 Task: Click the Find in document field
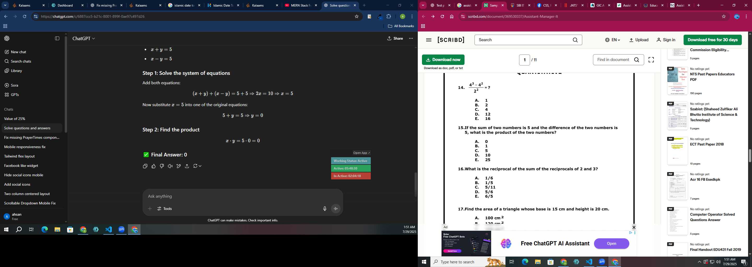(618, 60)
